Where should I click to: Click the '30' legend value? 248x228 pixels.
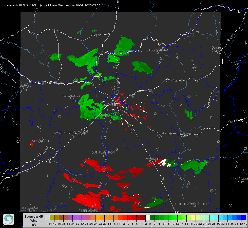(x=218, y=224)
